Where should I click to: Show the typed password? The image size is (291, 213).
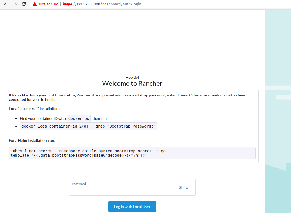click(x=184, y=187)
